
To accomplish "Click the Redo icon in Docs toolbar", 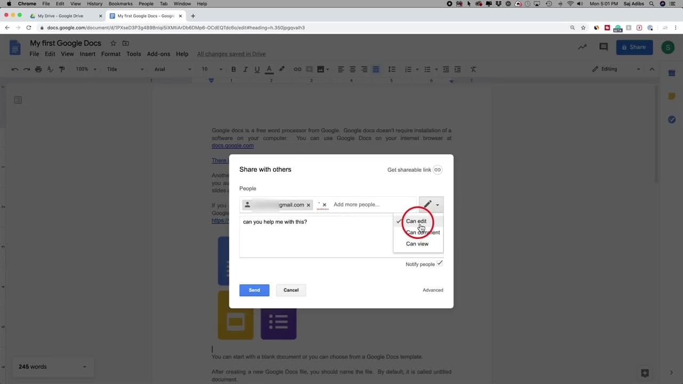I will [26, 69].
